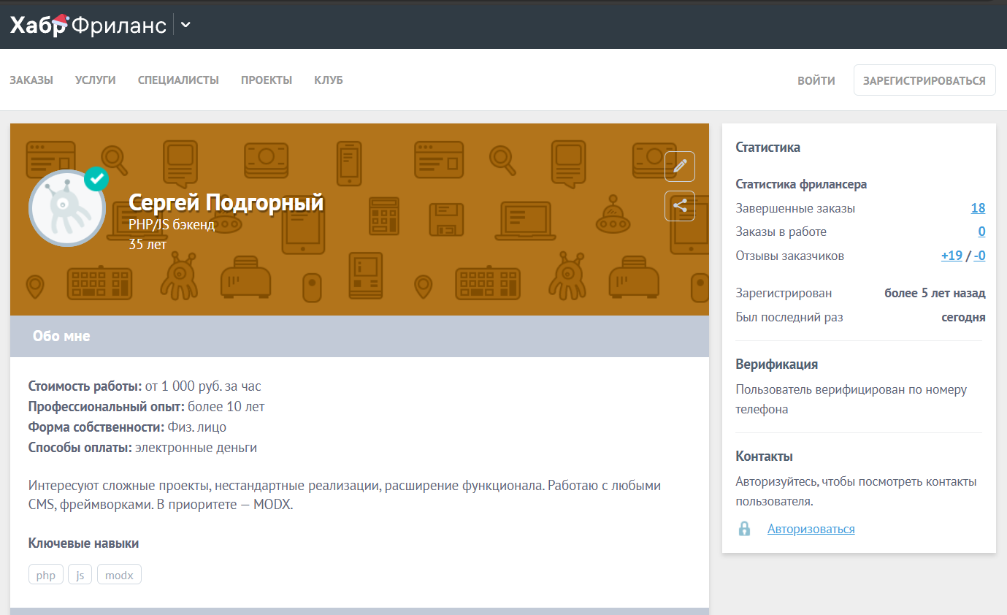Click the orders in progress count 0
This screenshot has height=615, width=1007.
981,232
